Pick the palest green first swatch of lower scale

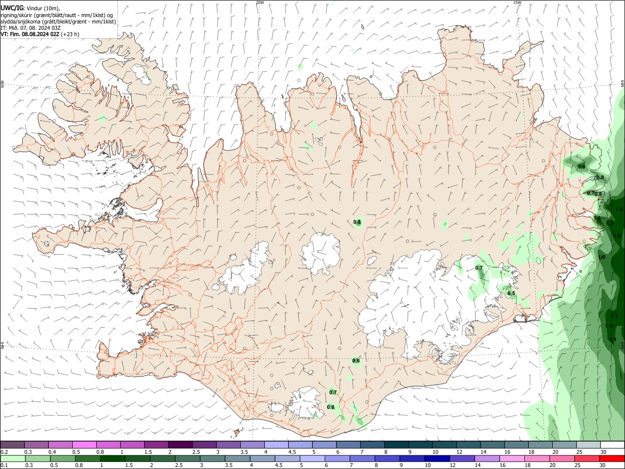click(x=12, y=458)
